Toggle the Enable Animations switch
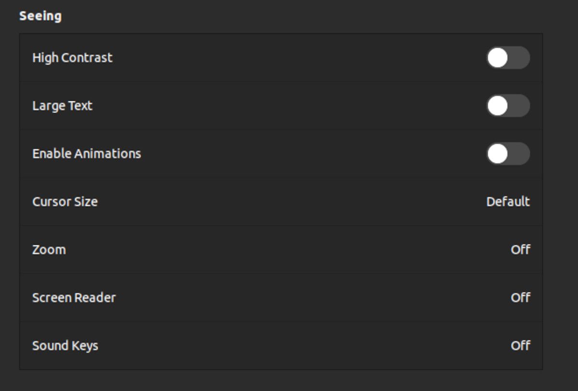 point(508,154)
